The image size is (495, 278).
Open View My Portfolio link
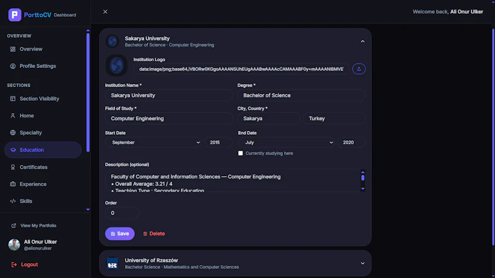34,225
